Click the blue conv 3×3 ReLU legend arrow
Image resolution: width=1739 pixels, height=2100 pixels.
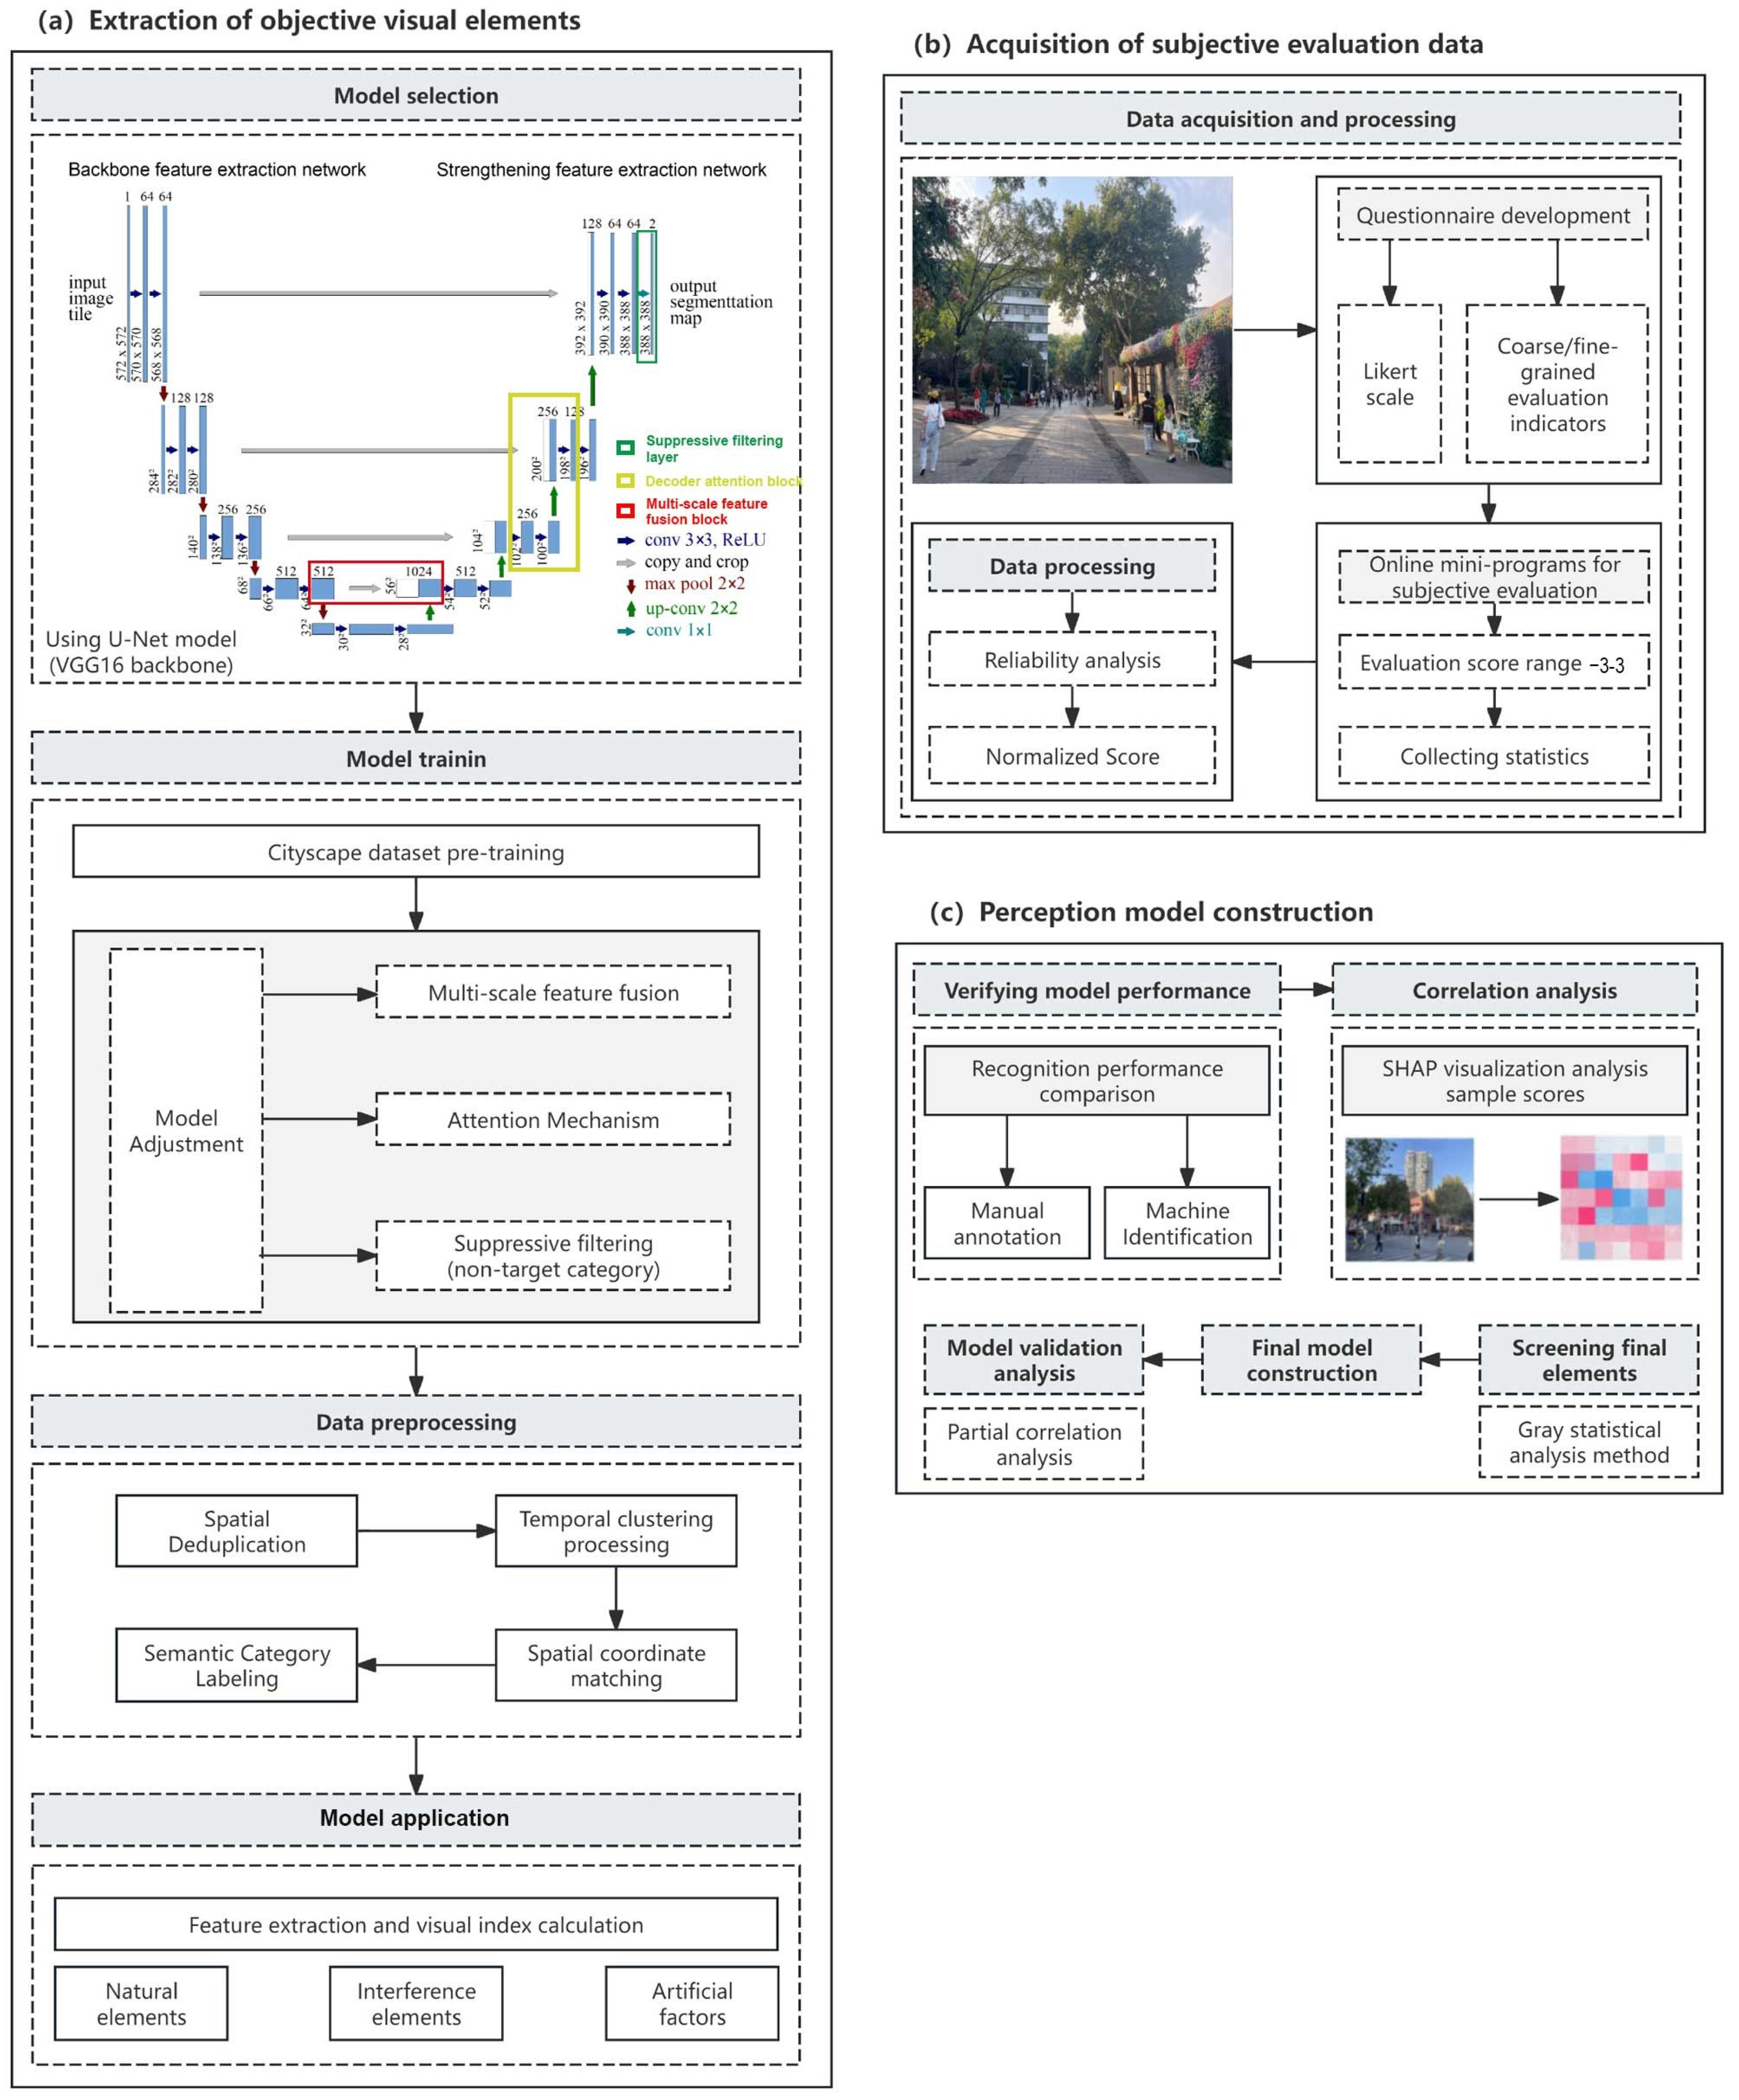[x=625, y=541]
